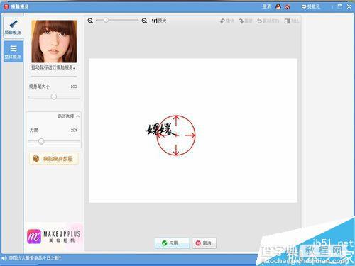Close the slimming window
The height and width of the screenshot is (266, 355).
pos(349,6)
